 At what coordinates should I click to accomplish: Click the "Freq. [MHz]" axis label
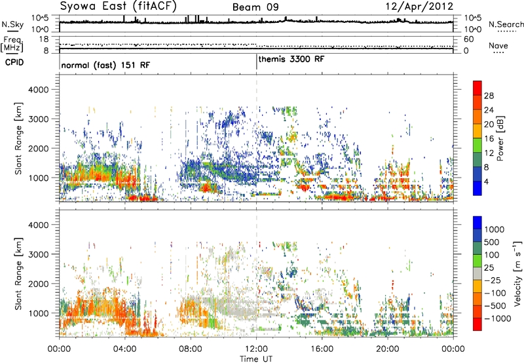(12, 45)
